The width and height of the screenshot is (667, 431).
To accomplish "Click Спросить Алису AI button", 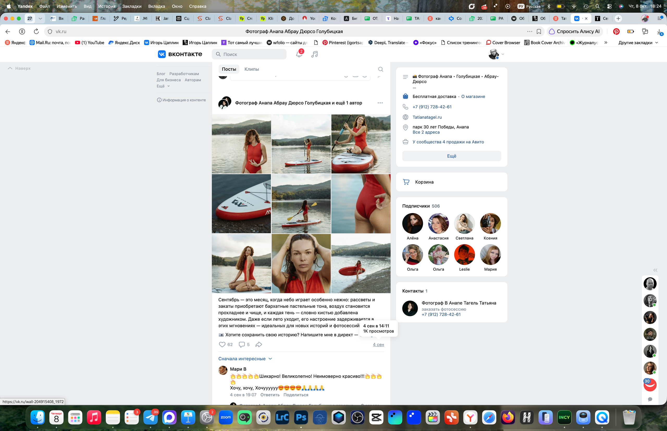I will pos(575,31).
